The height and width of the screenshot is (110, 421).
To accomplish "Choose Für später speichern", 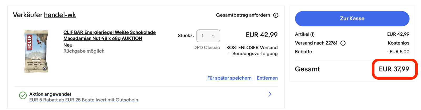I will [229, 78].
